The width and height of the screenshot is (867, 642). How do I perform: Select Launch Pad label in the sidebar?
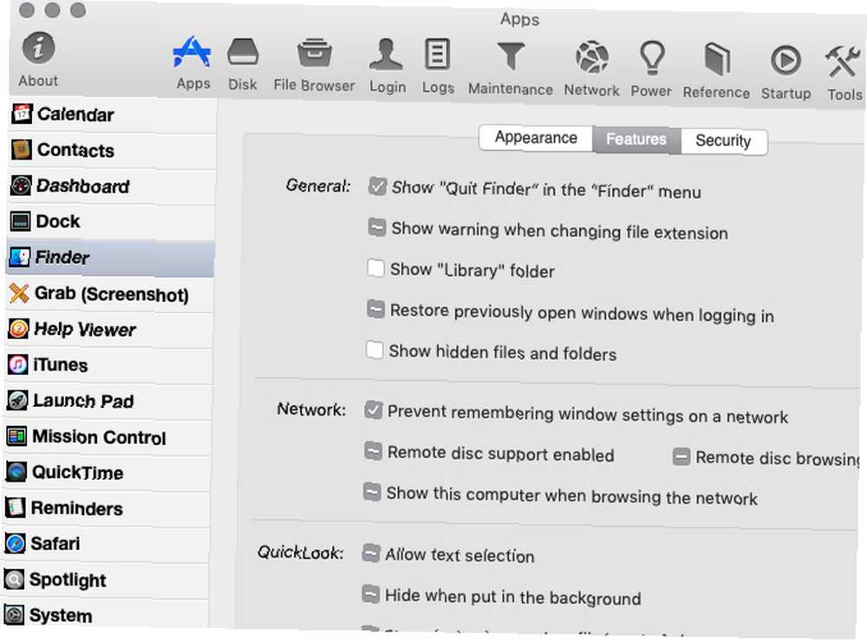[83, 401]
